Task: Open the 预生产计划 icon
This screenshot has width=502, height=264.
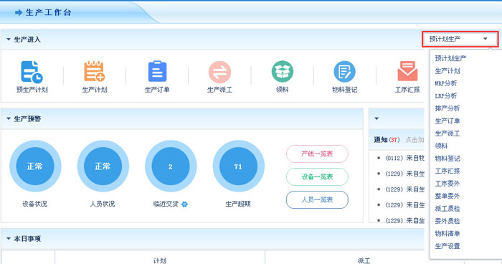Action: 32,72
